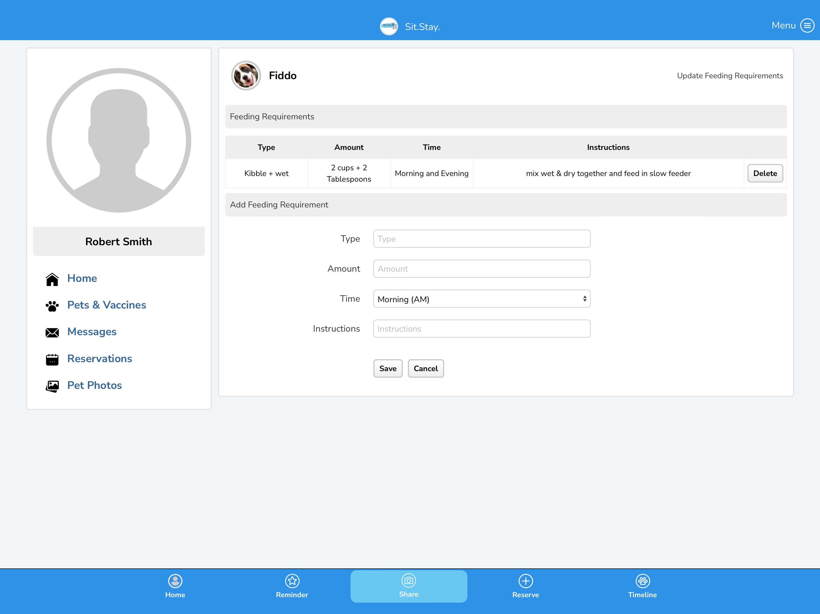Cancel adding the feeding requirement

[426, 368]
